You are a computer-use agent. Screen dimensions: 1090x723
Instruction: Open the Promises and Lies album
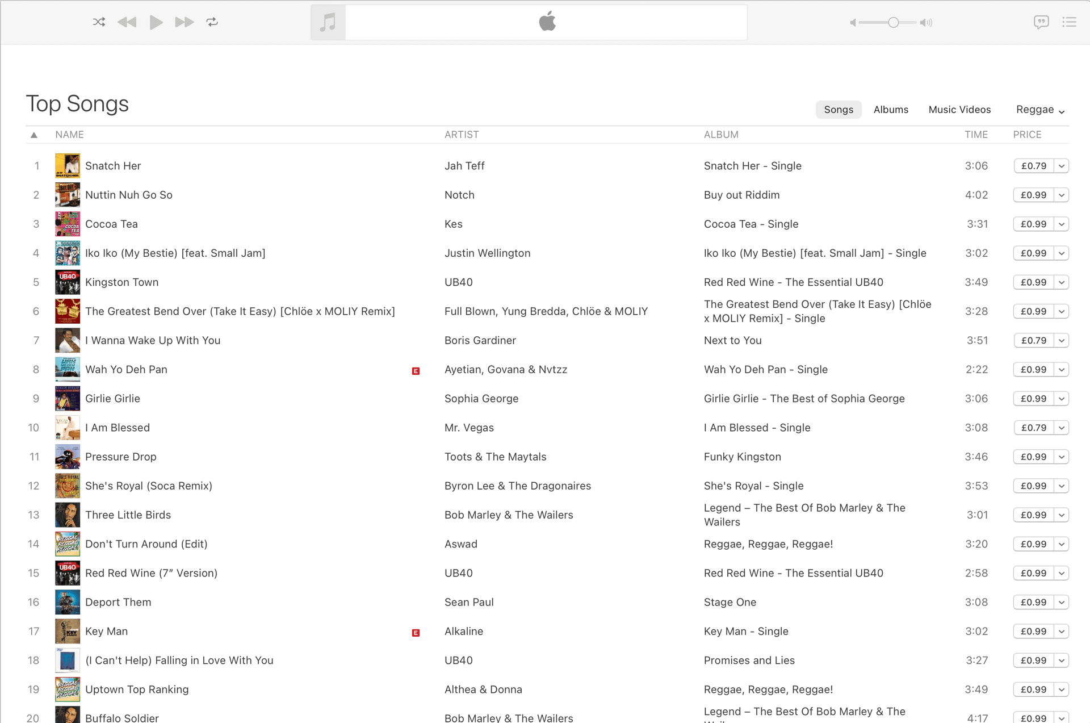[749, 660]
